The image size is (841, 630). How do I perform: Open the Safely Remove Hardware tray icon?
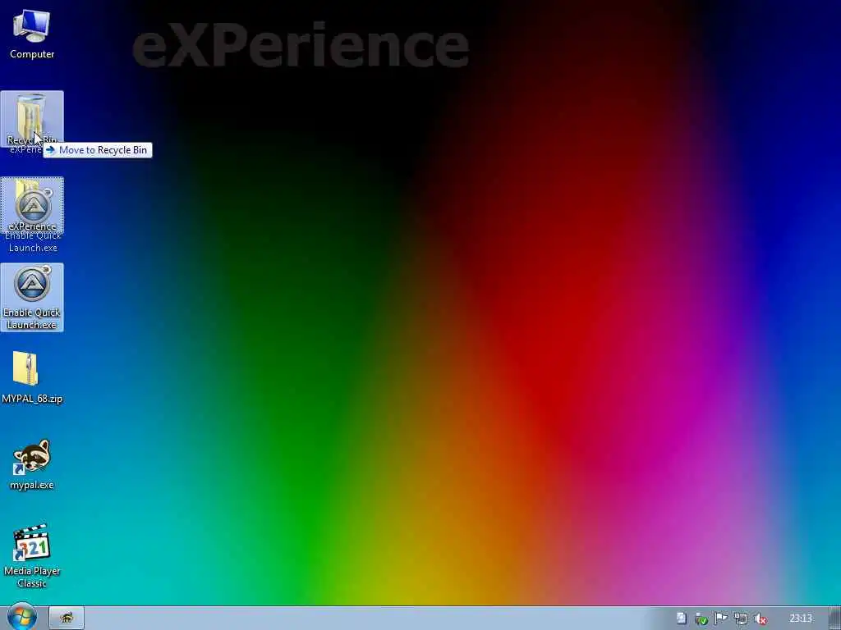(x=701, y=619)
